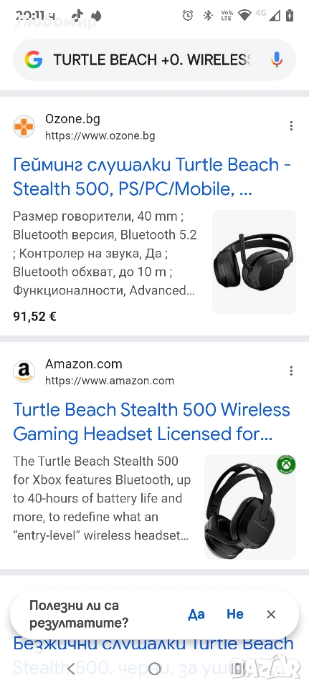This screenshot has height=688, width=309.
Task: Open three-dot menu for Amazon.com result
Action: pos(291,371)
